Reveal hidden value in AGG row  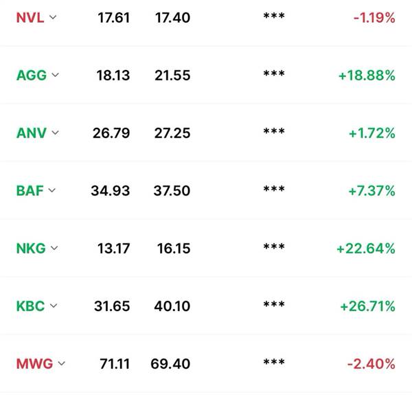[274, 74]
